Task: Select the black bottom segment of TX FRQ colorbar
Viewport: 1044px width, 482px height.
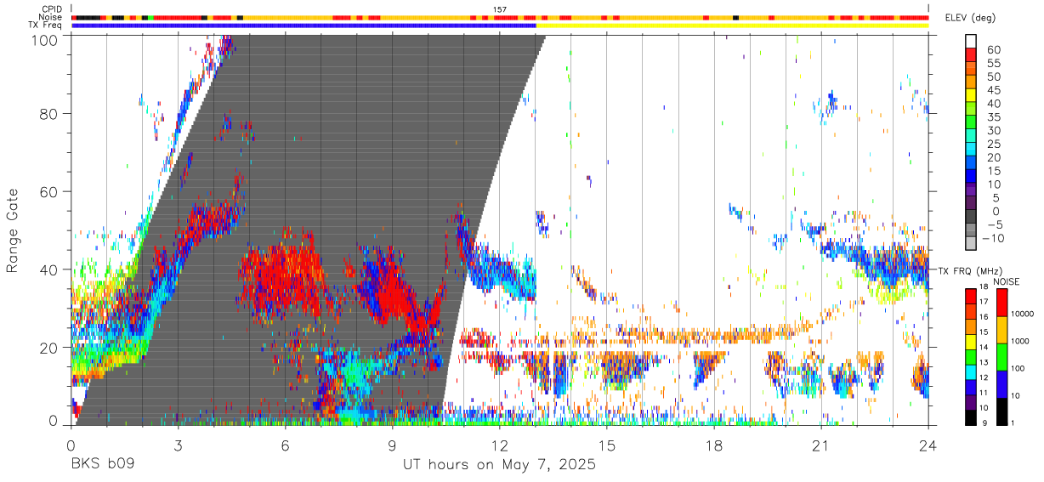Action: 971,417
